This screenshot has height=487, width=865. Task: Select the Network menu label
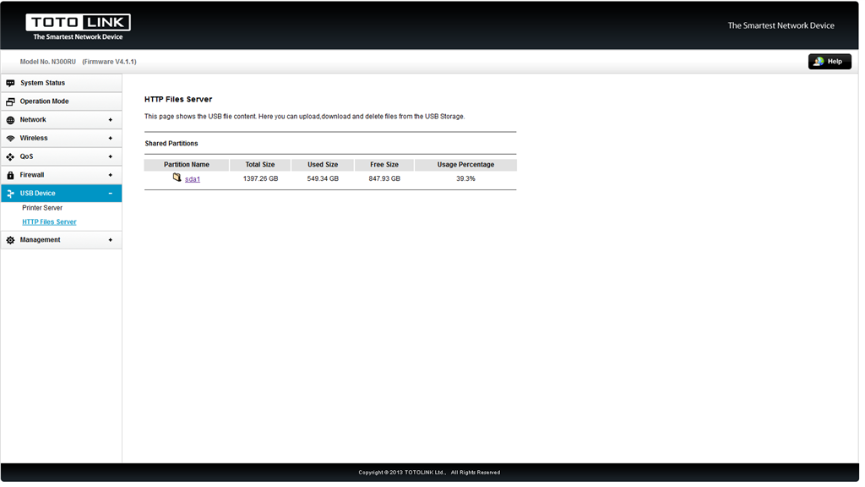click(x=33, y=120)
